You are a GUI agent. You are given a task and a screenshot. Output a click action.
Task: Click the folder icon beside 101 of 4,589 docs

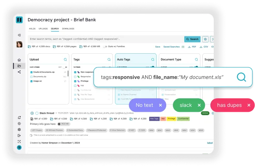(29, 47)
